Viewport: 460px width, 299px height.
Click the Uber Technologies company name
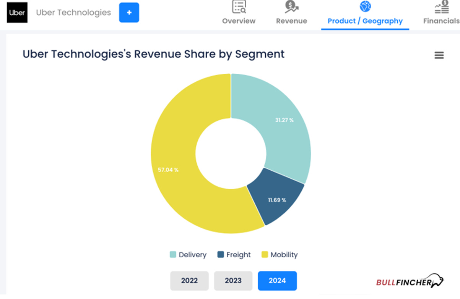point(73,13)
